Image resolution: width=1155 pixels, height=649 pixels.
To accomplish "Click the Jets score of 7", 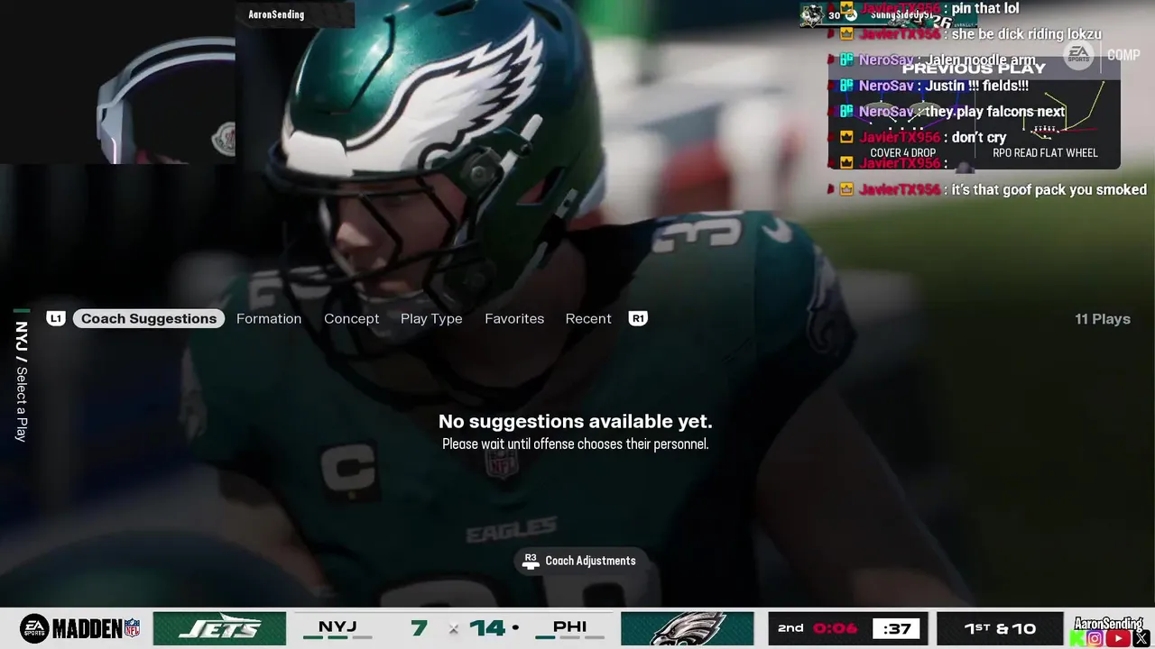I will pyautogui.click(x=419, y=627).
